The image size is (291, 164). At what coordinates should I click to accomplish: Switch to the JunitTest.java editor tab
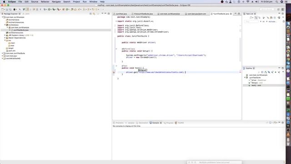[x=121, y=14]
